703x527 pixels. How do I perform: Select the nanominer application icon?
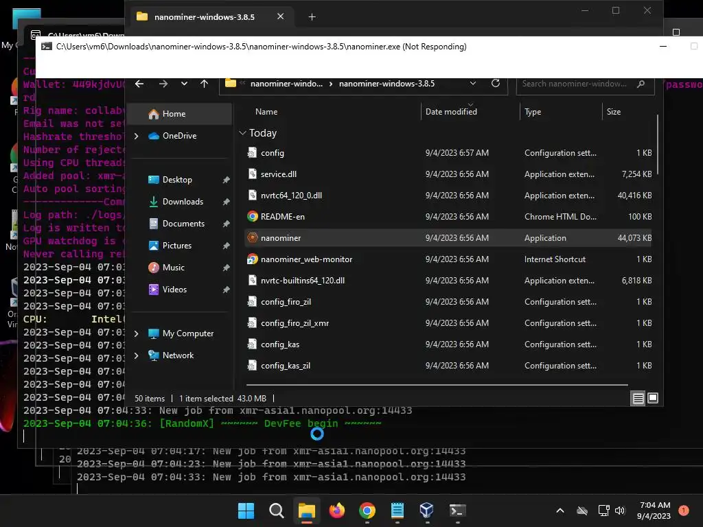click(253, 238)
